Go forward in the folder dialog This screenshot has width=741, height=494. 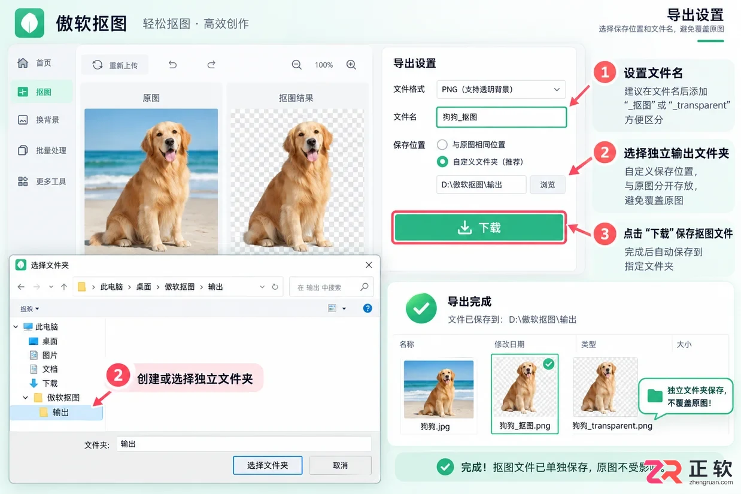pos(37,287)
